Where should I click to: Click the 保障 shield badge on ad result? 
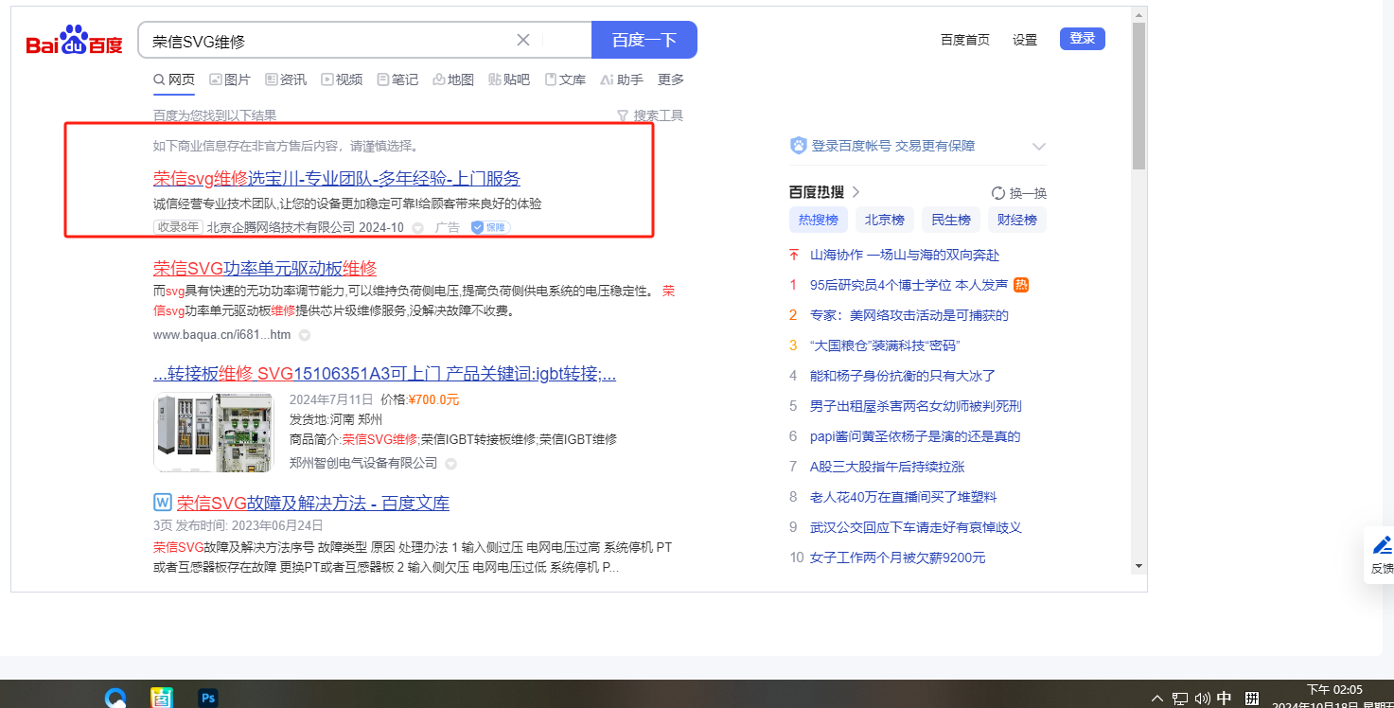(490, 227)
